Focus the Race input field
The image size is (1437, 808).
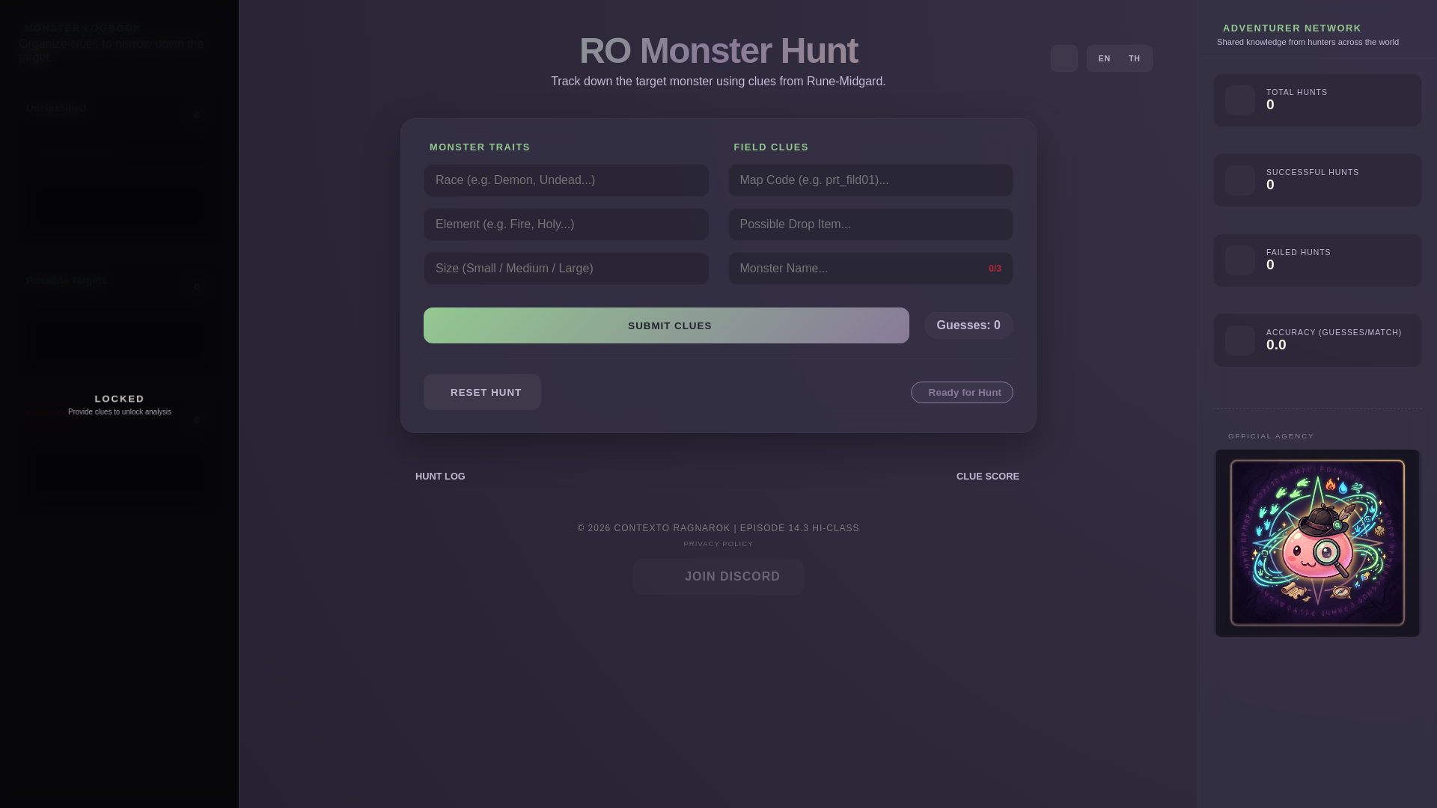[x=566, y=180]
